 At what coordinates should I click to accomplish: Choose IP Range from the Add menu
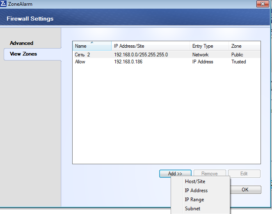pyautogui.click(x=201, y=200)
